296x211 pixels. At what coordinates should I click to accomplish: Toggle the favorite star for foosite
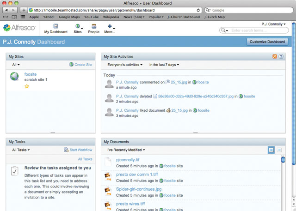tap(27, 86)
